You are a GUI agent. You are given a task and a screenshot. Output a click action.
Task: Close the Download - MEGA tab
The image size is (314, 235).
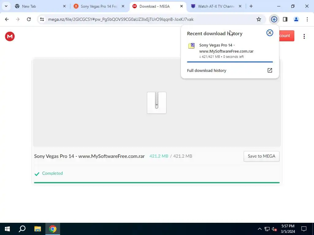[182, 6]
